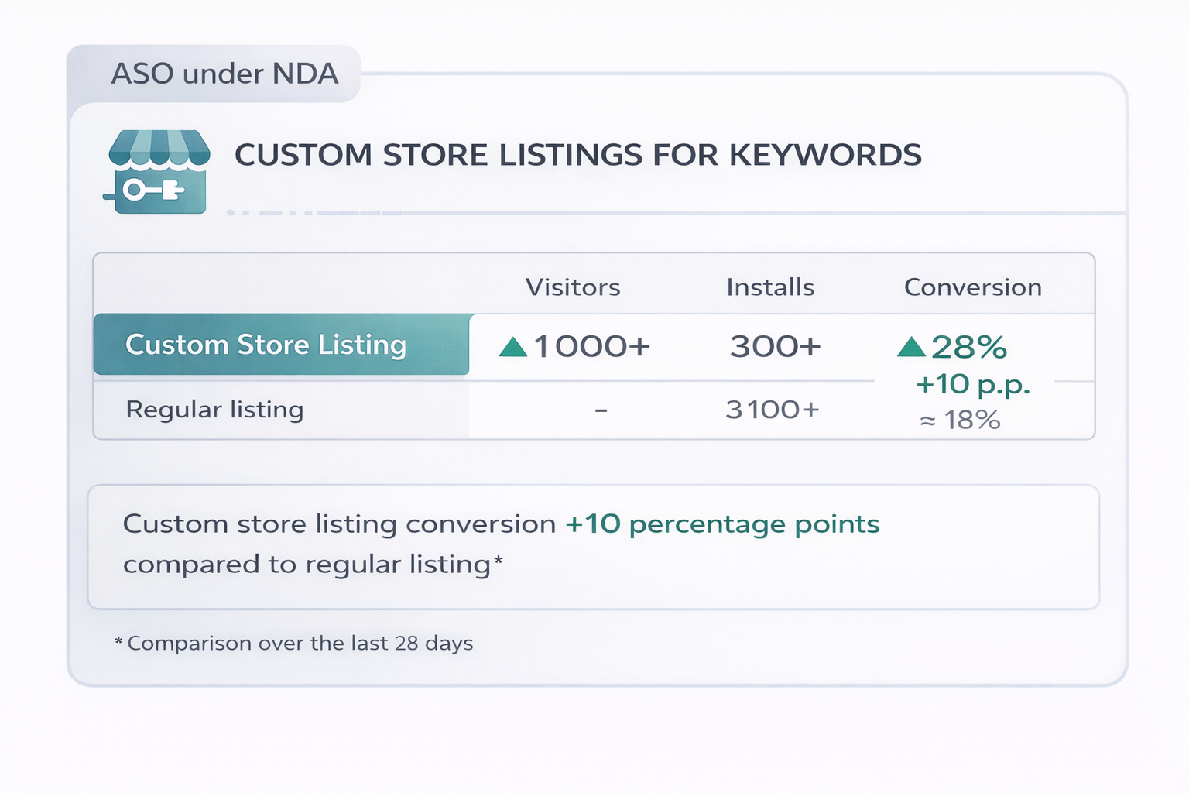Click the 300+ installs value
1189x793 pixels.
coord(775,347)
